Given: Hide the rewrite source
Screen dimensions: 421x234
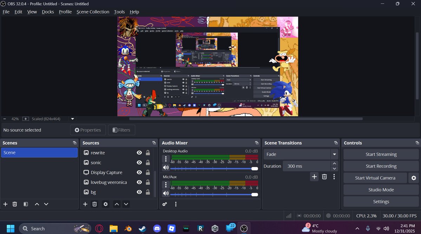Looking at the screenshot, I should coord(139,153).
